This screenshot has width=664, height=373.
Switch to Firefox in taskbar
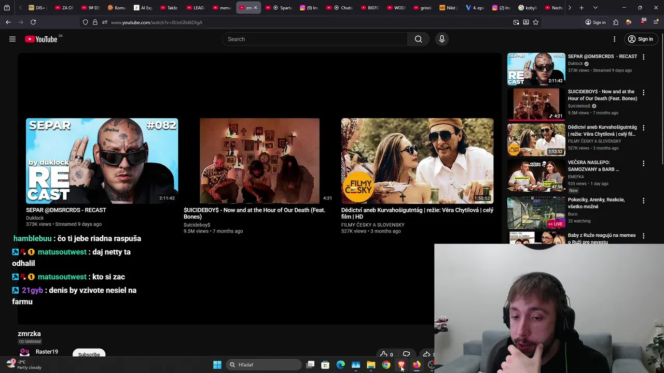[x=417, y=365]
